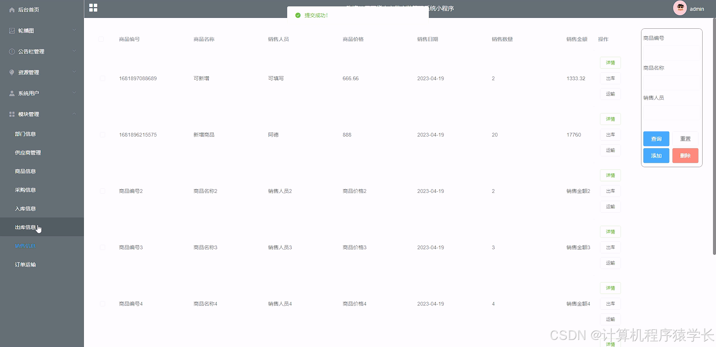This screenshot has height=347, width=716.
Task: Select all rows via header checkbox
Action: (x=101, y=39)
